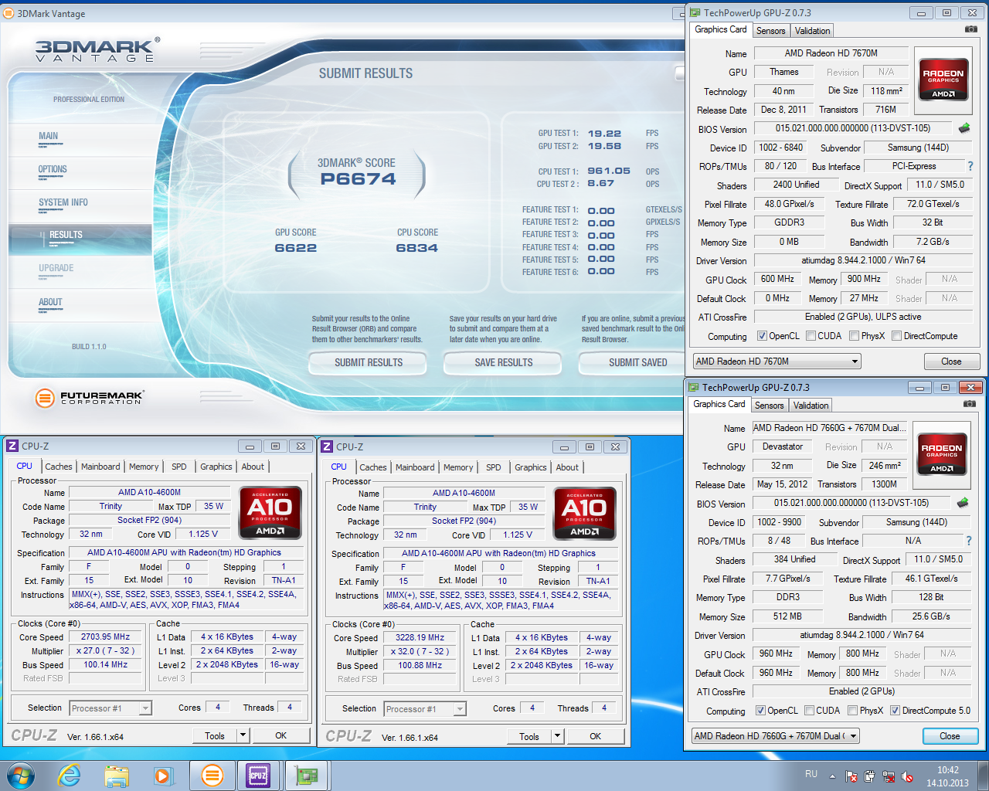The width and height of the screenshot is (989, 791).
Task: Click Close button in upper GPU-Z
Action: (951, 362)
